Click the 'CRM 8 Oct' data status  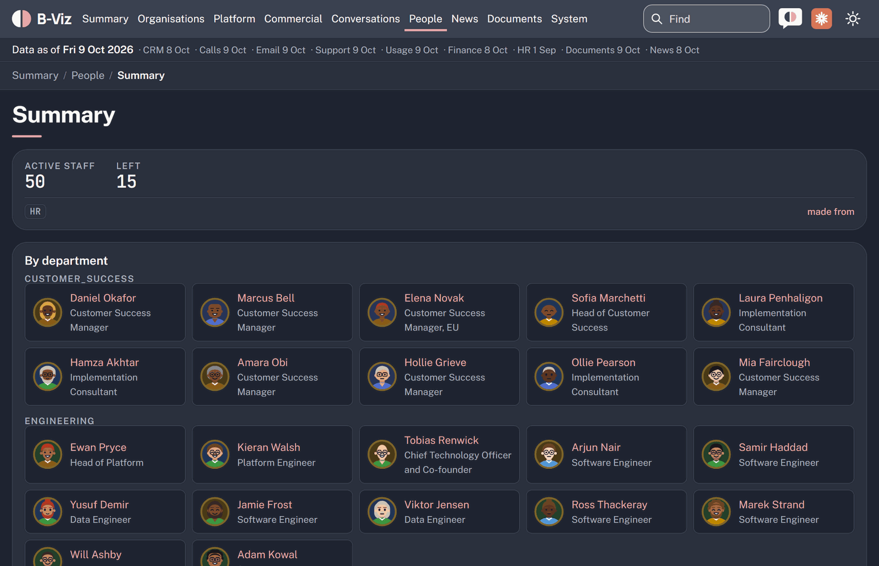pos(166,50)
